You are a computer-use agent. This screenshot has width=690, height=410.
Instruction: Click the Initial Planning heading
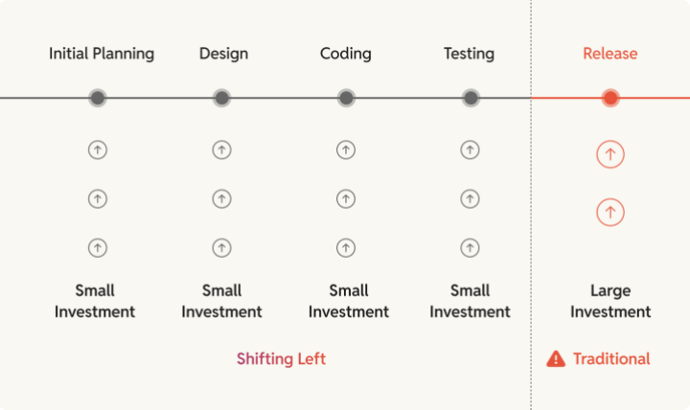102,54
